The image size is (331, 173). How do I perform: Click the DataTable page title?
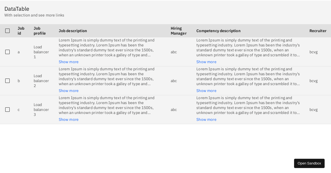tap(17, 9)
